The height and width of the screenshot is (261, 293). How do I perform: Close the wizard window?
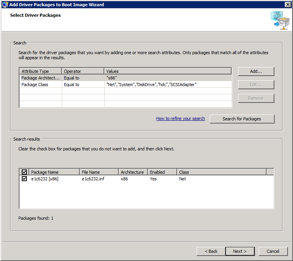[288, 5]
